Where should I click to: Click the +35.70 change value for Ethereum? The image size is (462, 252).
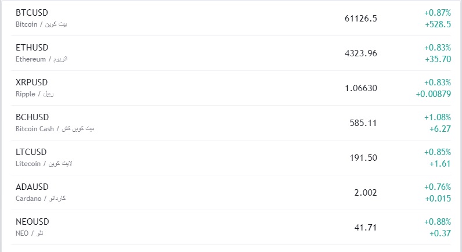[x=438, y=59]
